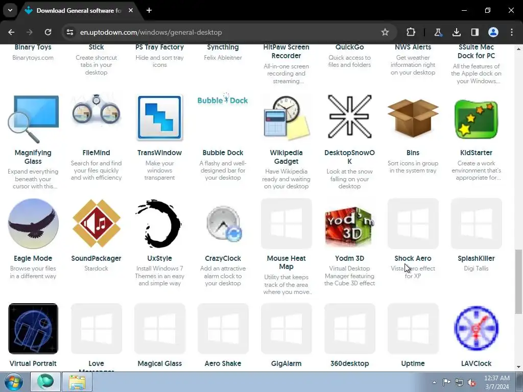Click the Mouse Heat Map placeholder icon
Image resolution: width=523 pixels, height=392 pixels.
coord(286,224)
